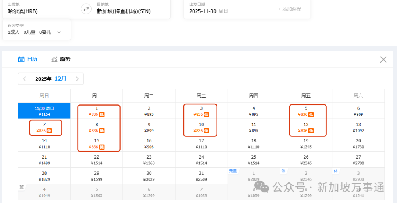Select December 28 priced ¥1829

[x=44, y=176]
